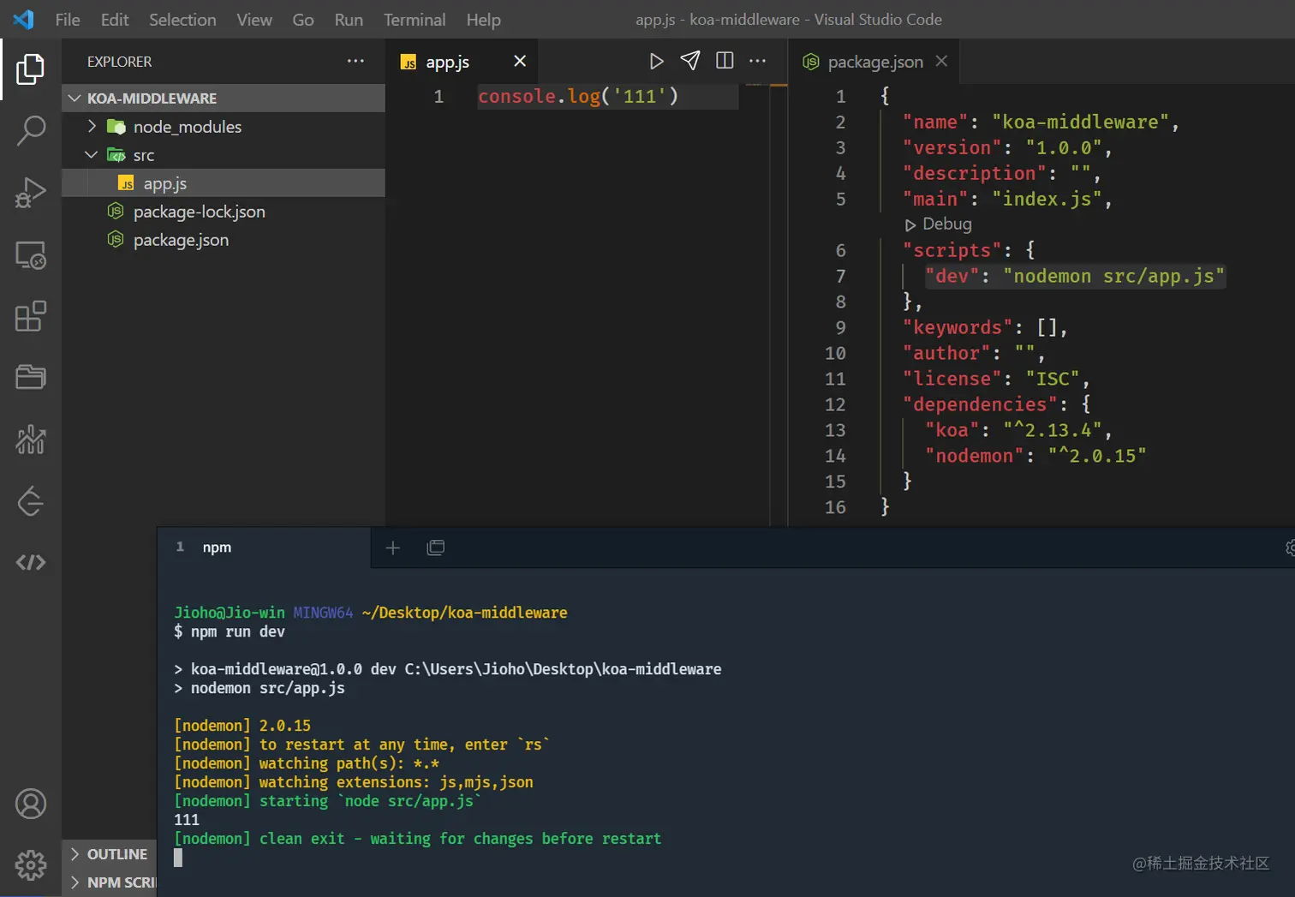1295x897 pixels.
Task: Open Remote Explorer in activity bar
Action: pyautogui.click(x=31, y=254)
